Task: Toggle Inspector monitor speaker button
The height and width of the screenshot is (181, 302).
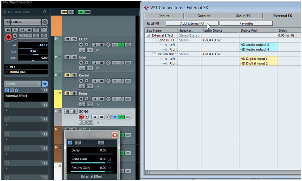Action: pos(15,36)
